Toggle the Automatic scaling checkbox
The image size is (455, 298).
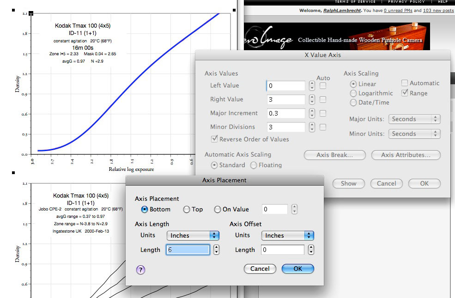[x=405, y=83]
